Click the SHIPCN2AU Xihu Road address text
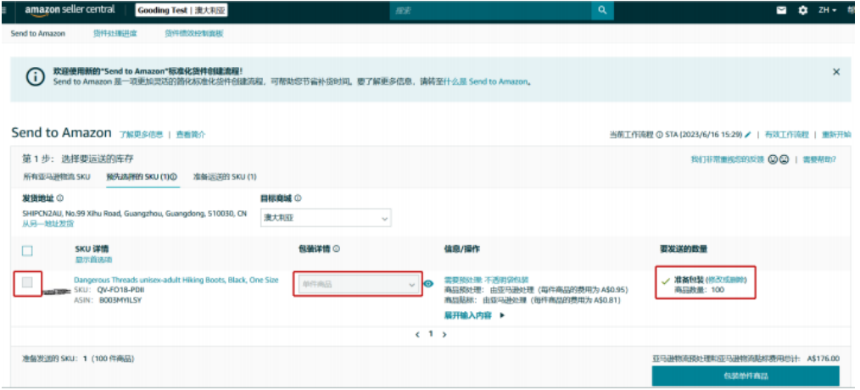This screenshot has width=860, height=390. (134, 214)
